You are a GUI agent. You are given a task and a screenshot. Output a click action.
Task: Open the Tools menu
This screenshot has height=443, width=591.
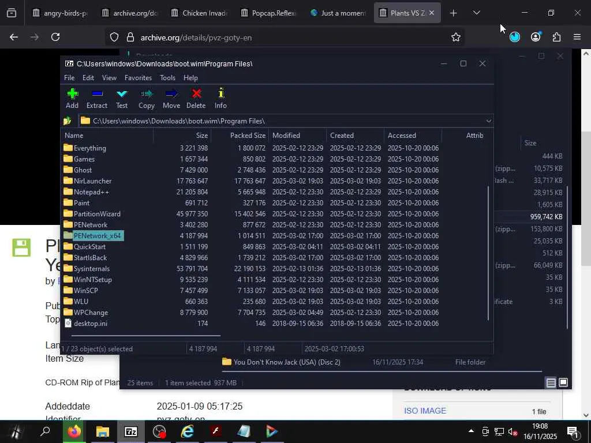(x=167, y=78)
